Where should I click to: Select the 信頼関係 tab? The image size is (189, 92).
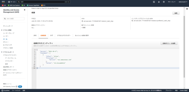point(43,35)
